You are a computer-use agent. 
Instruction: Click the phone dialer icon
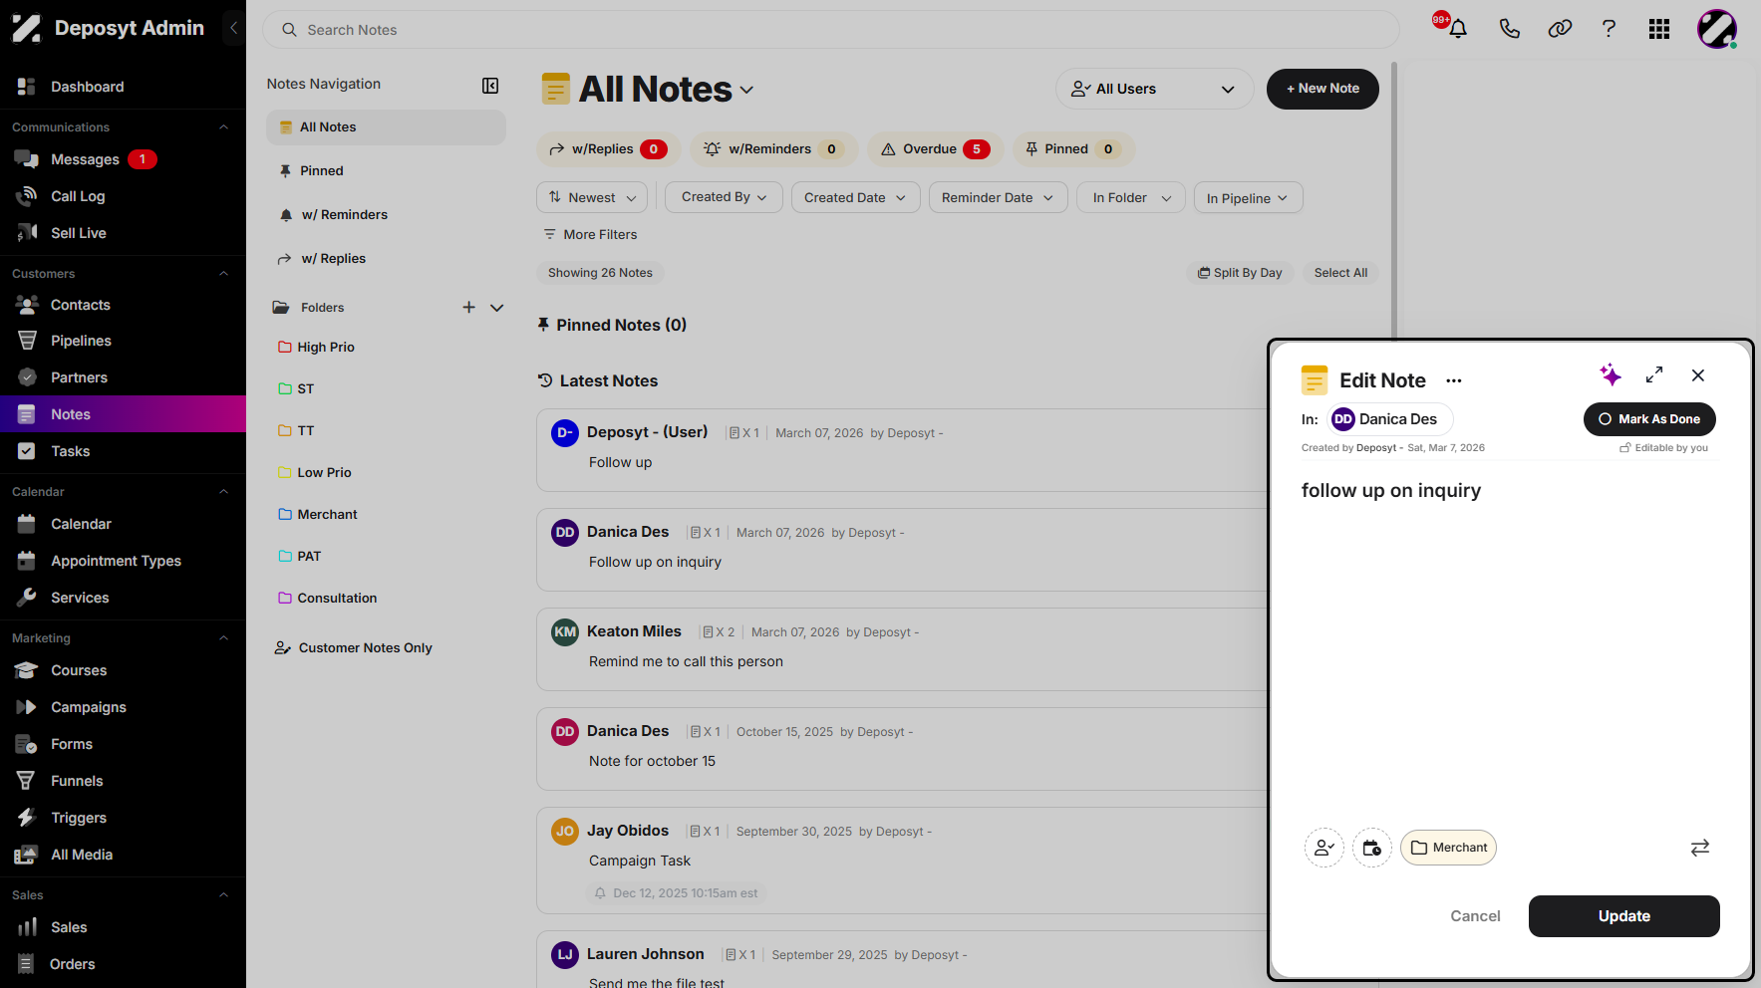tap(1510, 29)
